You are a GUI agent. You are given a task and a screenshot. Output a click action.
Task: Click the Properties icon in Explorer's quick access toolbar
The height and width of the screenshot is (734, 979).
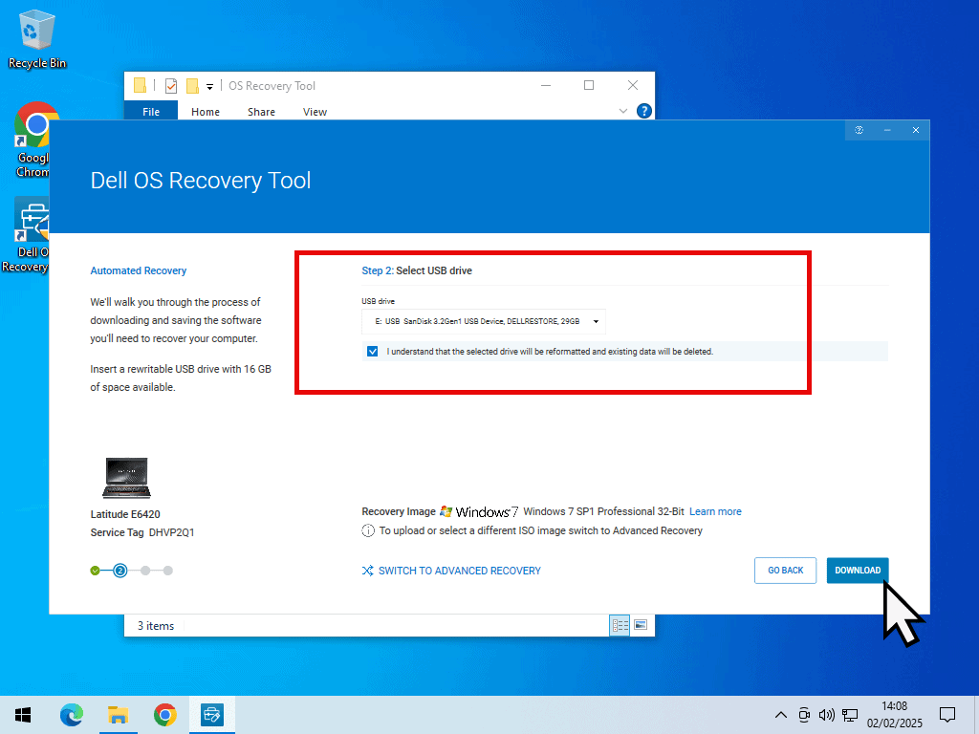point(171,86)
